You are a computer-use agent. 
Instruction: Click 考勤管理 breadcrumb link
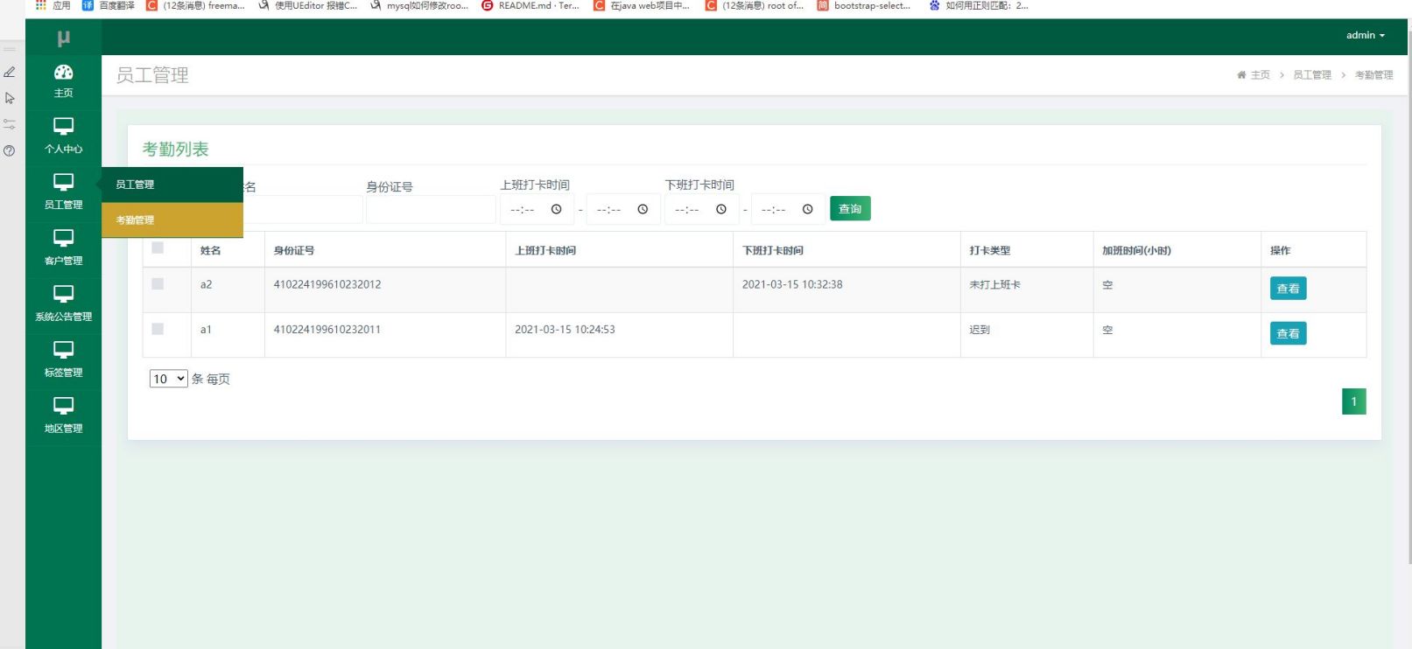pos(1374,75)
